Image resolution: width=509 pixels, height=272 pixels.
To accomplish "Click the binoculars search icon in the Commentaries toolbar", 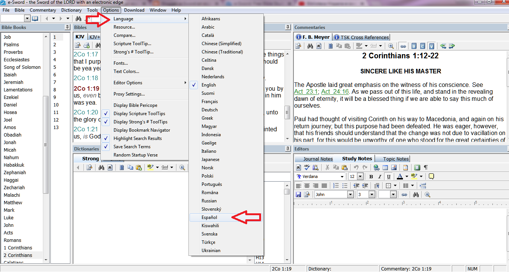I will (x=310, y=46).
